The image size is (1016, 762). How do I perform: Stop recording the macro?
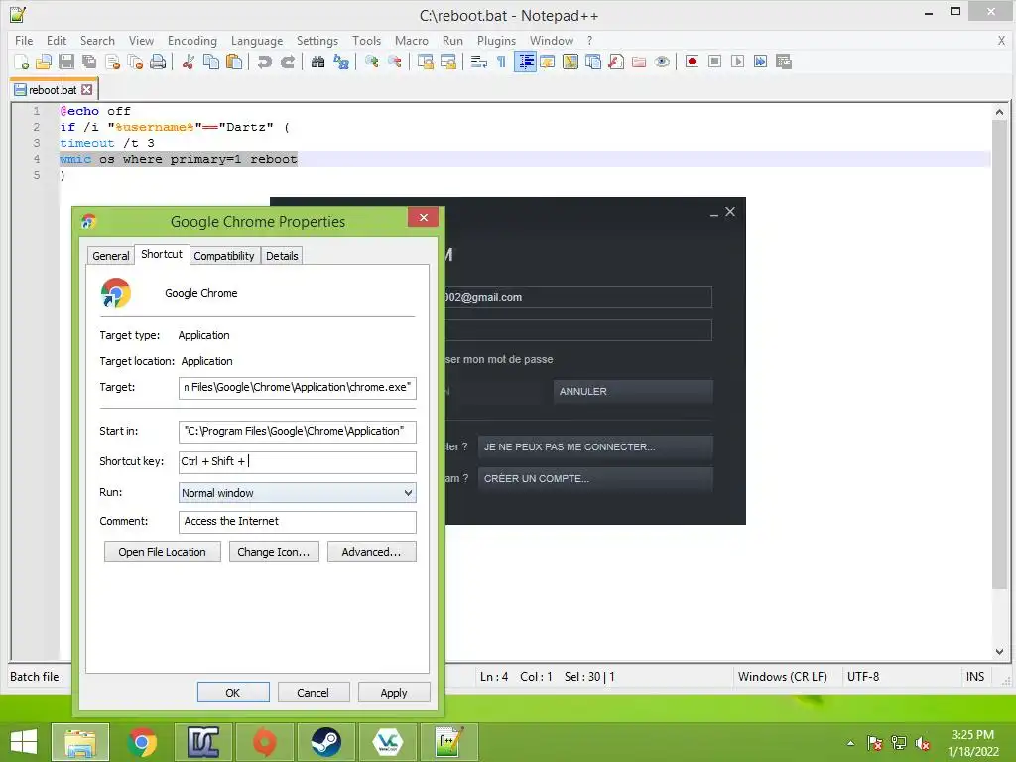pos(714,62)
